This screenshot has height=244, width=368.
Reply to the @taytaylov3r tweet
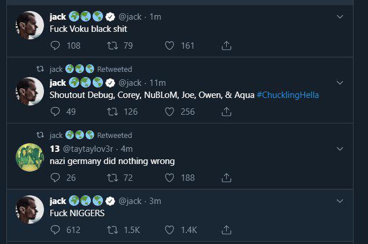click(x=56, y=177)
